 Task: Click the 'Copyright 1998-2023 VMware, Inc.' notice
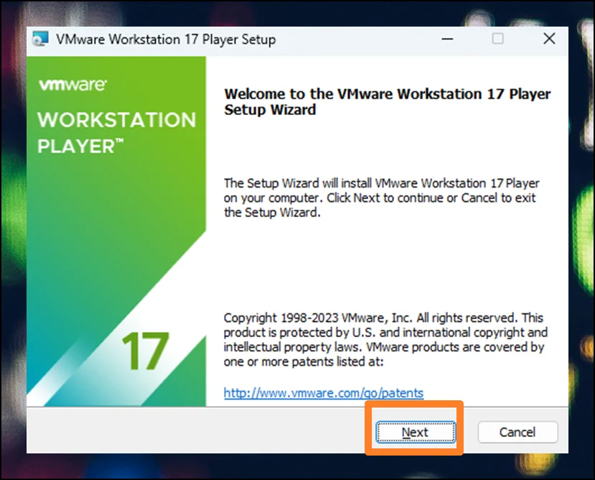coord(385,339)
